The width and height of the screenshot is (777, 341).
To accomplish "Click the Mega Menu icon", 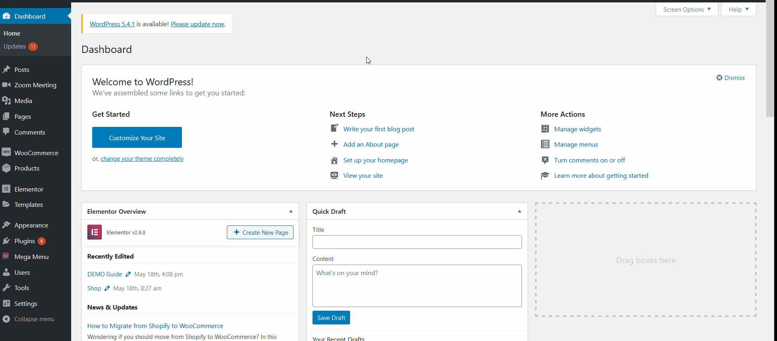I will [x=6, y=256].
